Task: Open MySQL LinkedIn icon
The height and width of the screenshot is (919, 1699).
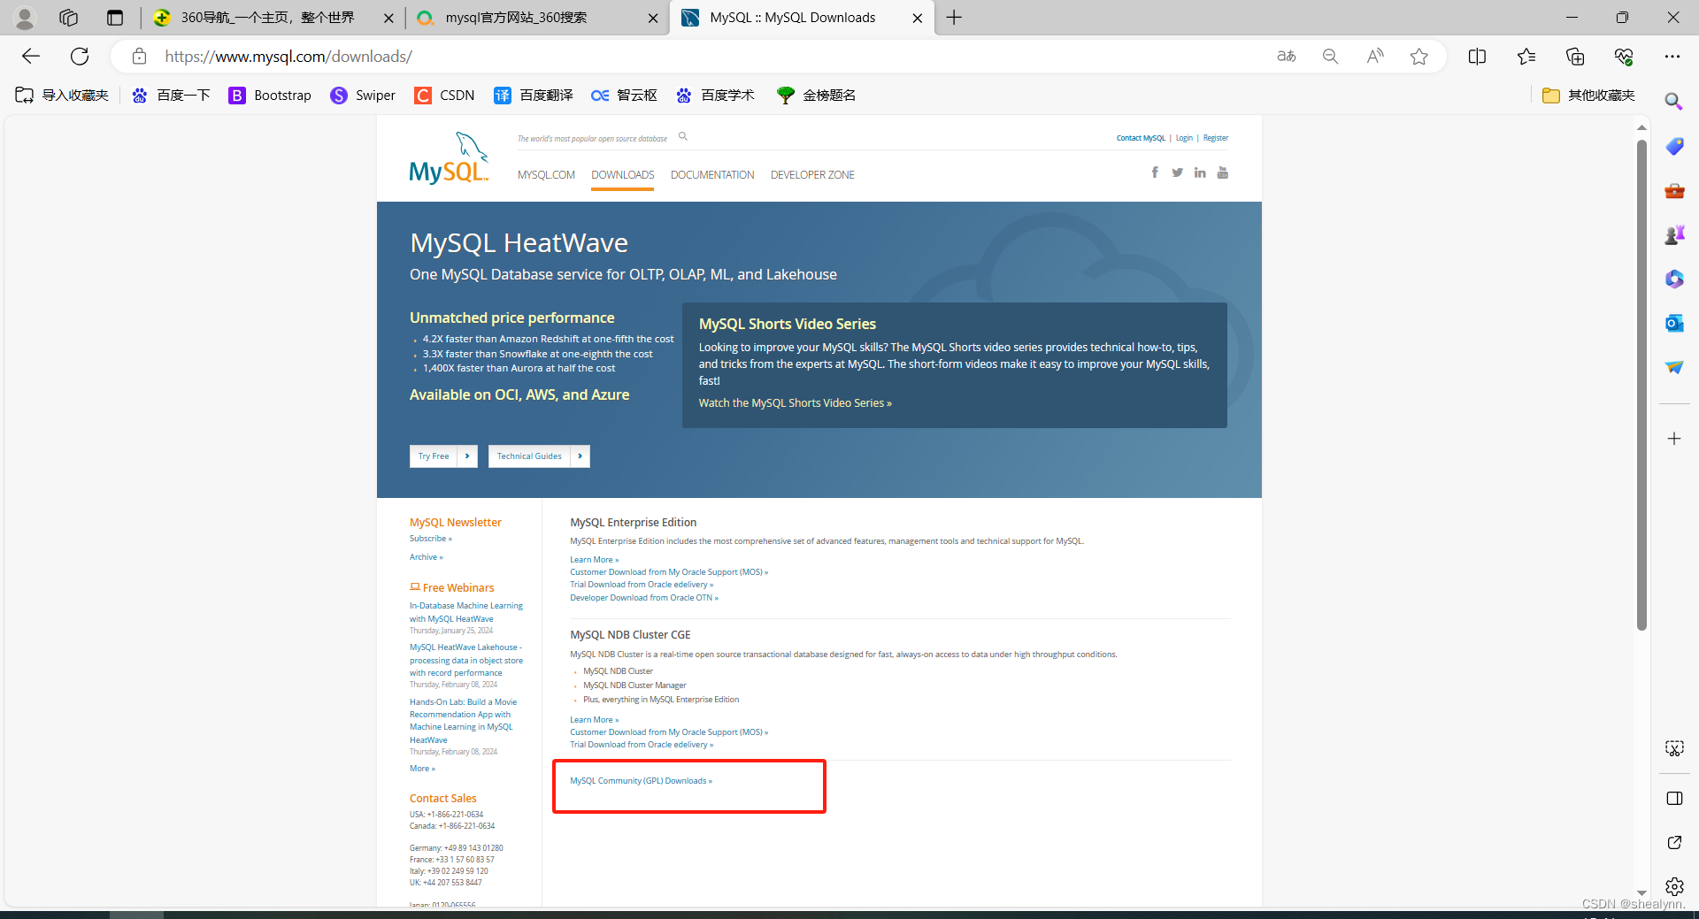Action: (1200, 172)
